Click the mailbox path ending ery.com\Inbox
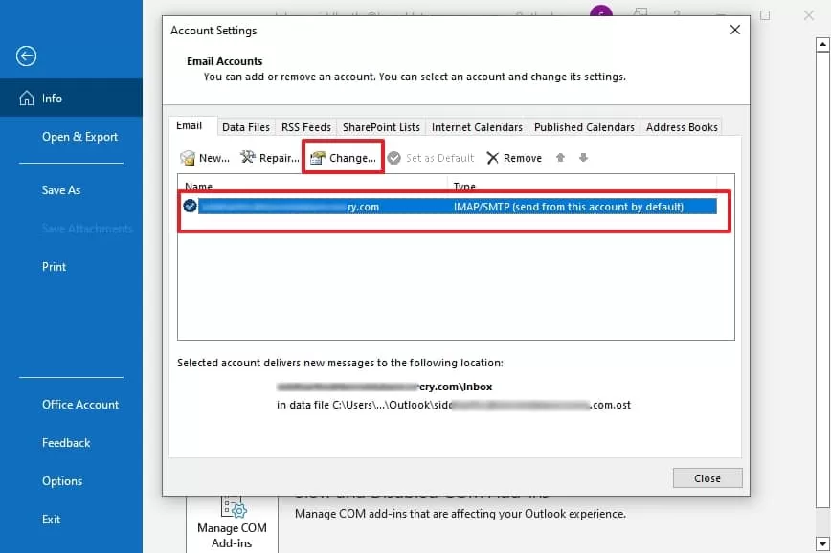This screenshot has height=553, width=831. (384, 387)
